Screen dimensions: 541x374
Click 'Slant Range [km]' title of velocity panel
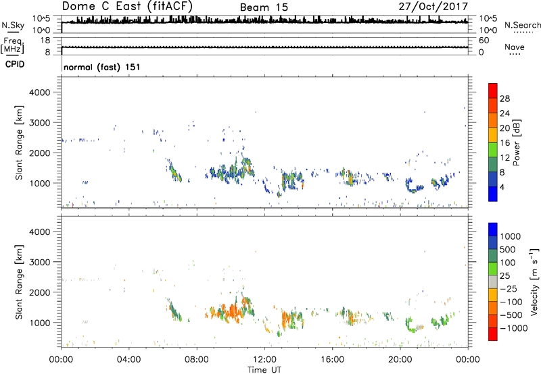coord(19,282)
